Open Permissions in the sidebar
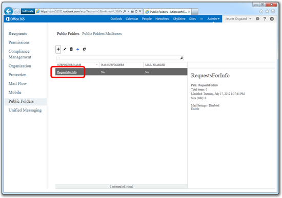This screenshot has height=198, width=282. click(19, 42)
